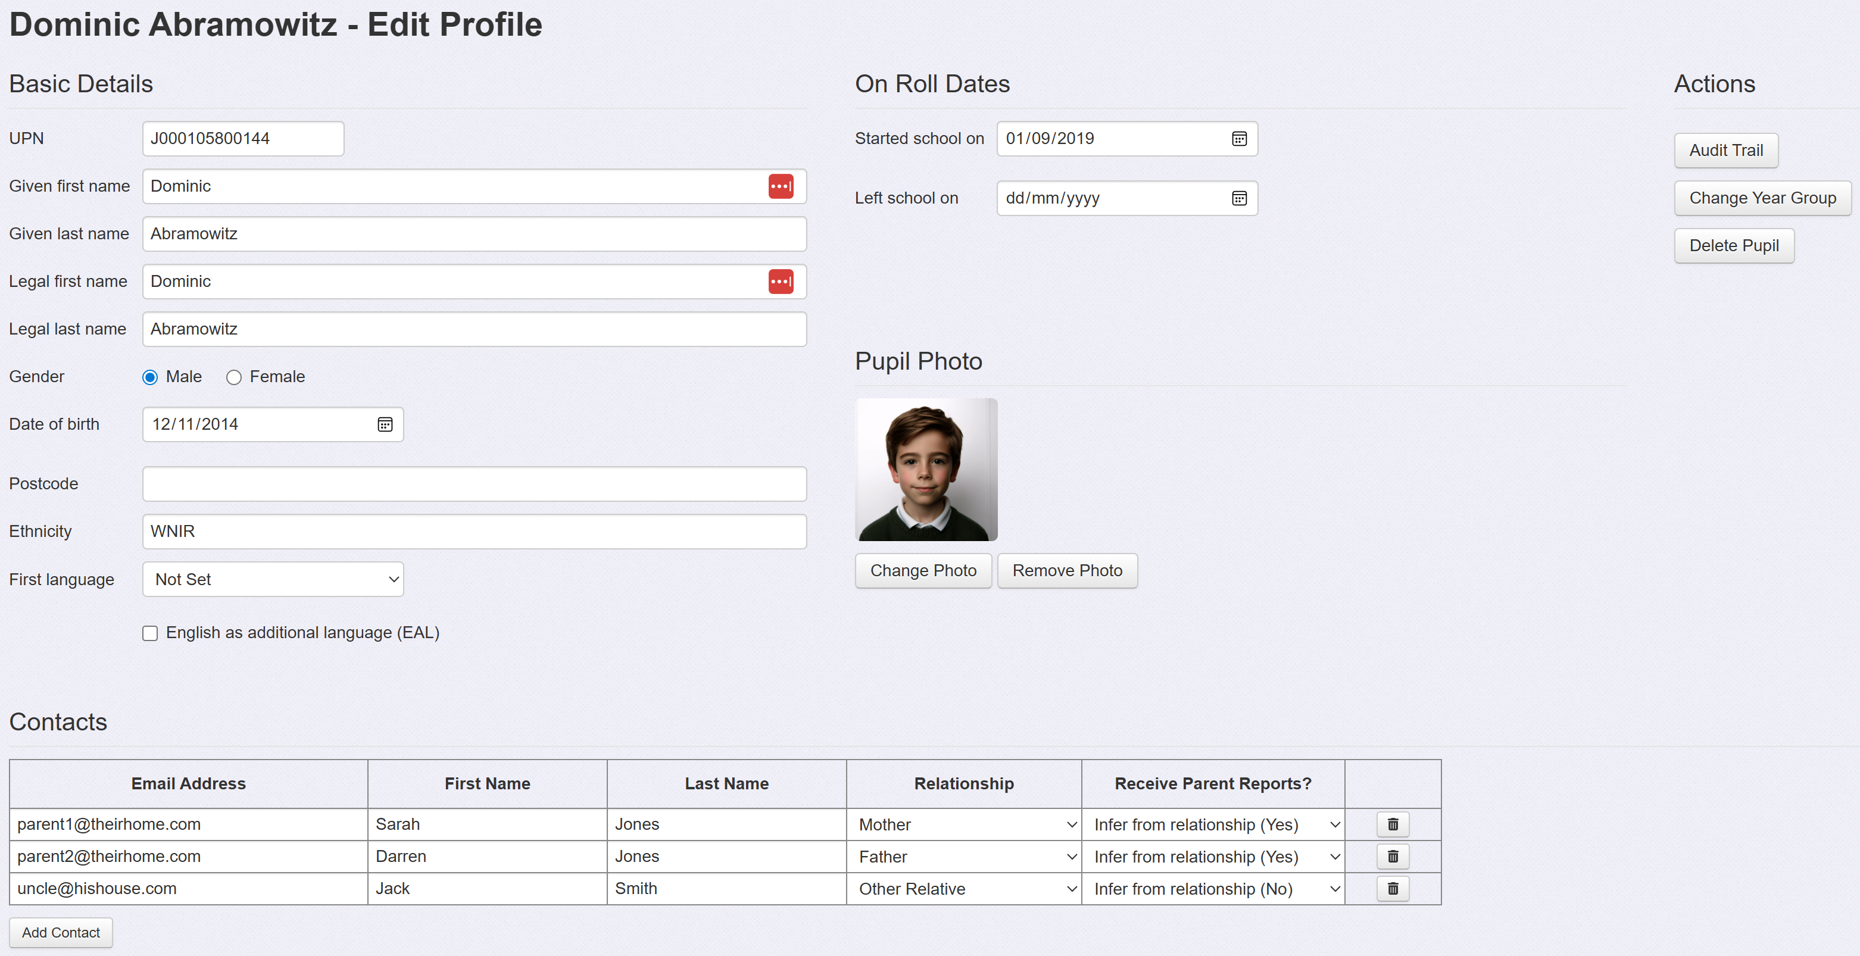1860x956 pixels.
Task: Click into the Legal last name field
Action: (475, 329)
